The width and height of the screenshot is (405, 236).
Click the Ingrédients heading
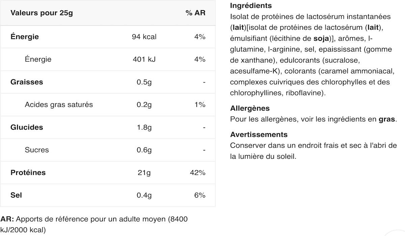[251, 6]
